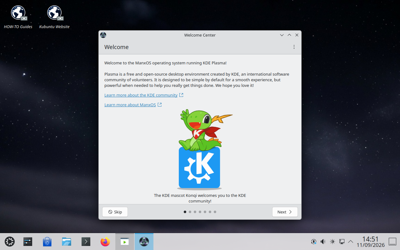Image resolution: width=400 pixels, height=250 pixels.
Task: Skip the welcome tour
Action: (x=115, y=212)
